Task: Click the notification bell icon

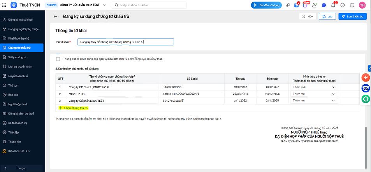Action: pyautogui.click(x=333, y=5)
